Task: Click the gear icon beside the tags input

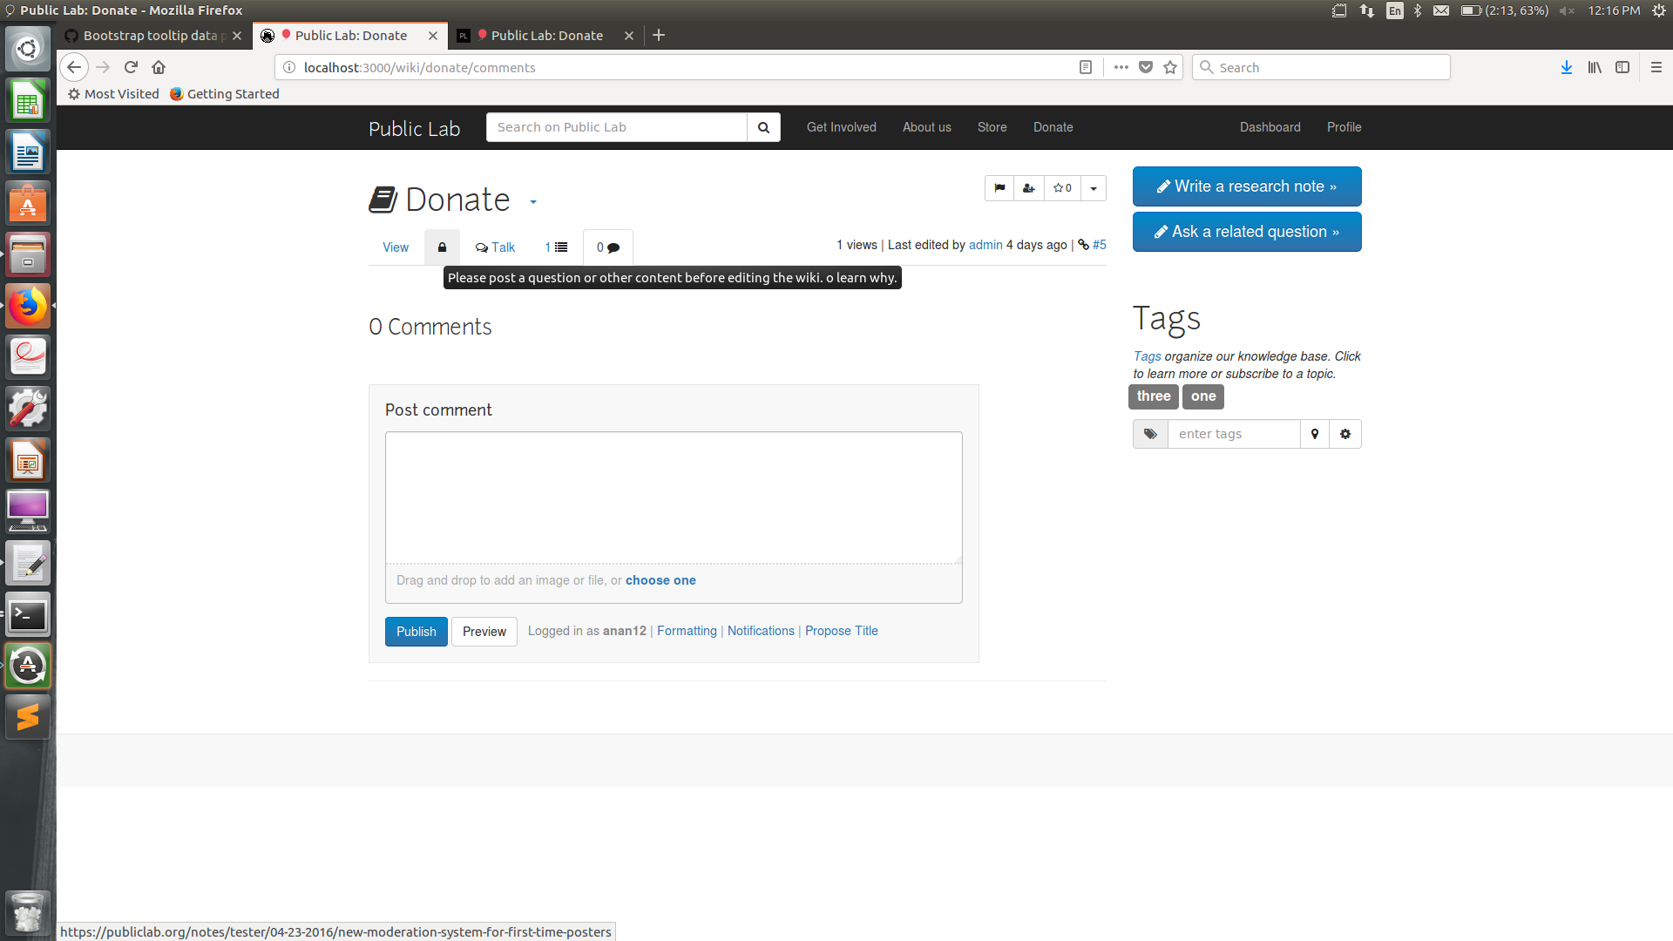Action: pyautogui.click(x=1345, y=434)
